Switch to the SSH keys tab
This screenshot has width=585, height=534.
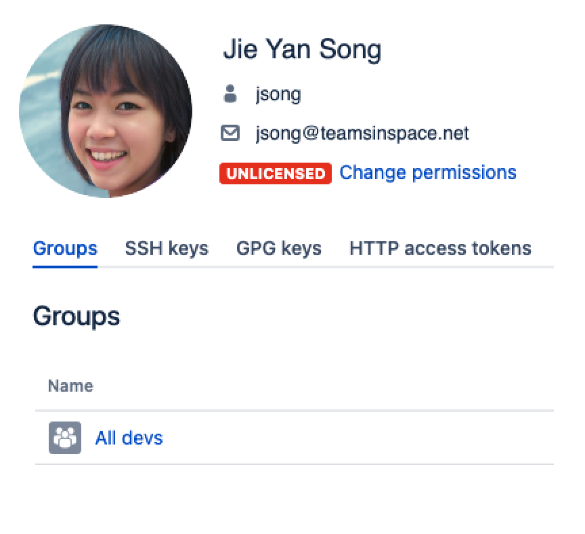point(167,249)
